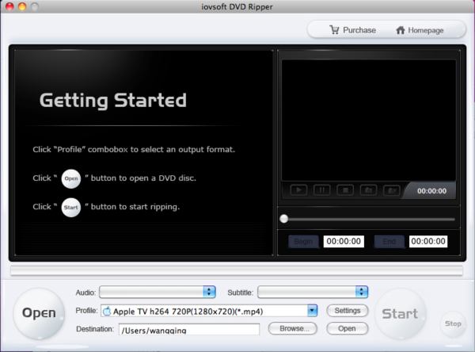Set clip end with End button
Image resolution: width=475 pixels, height=352 pixels.
click(389, 241)
